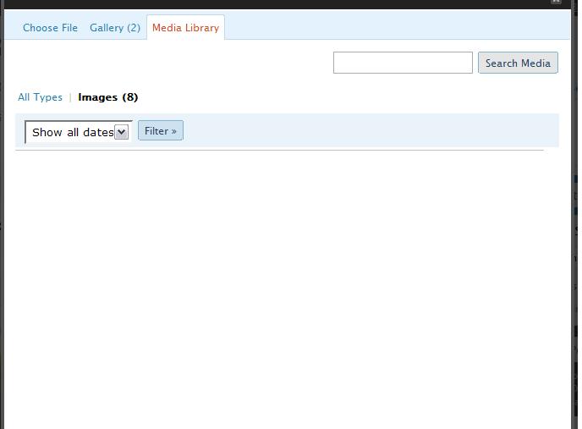Screen dimensions: 582x429
Task: Open the Gallery (2) tab
Action: coord(115,28)
